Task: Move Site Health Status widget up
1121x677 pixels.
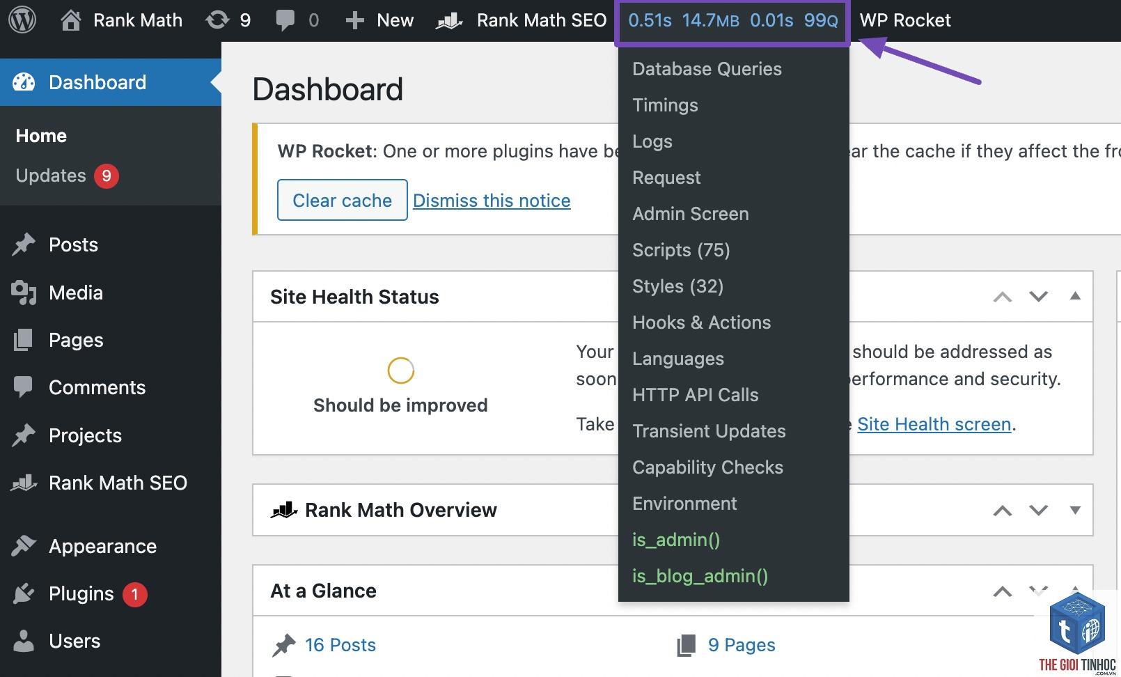Action: (1002, 297)
